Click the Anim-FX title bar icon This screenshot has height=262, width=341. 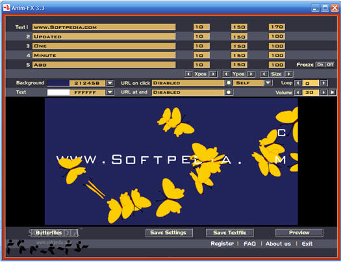pyautogui.click(x=6, y=8)
